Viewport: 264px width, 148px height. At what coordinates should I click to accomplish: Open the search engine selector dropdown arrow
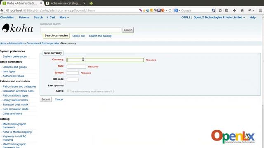[179, 10]
